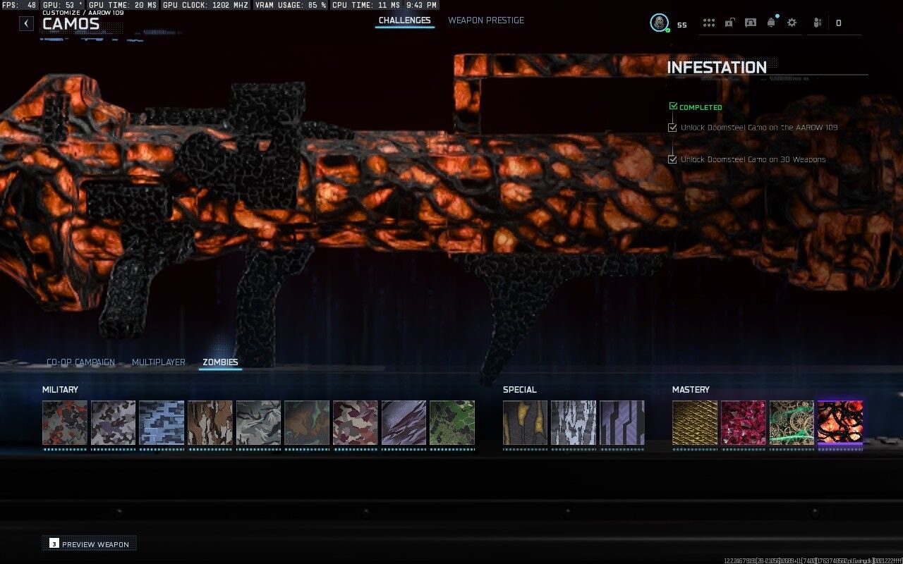
Task: Select the brown and teal topographic Military camo
Action: 307,423
